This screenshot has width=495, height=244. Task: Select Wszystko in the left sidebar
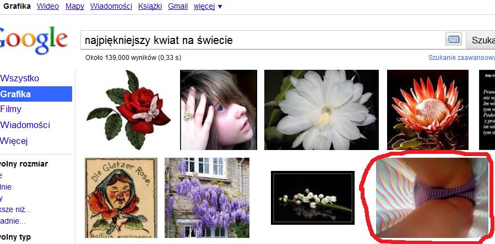point(20,78)
